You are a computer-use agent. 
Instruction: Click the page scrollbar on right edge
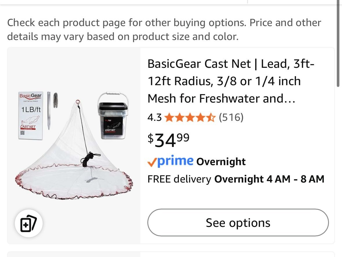coord(338,43)
